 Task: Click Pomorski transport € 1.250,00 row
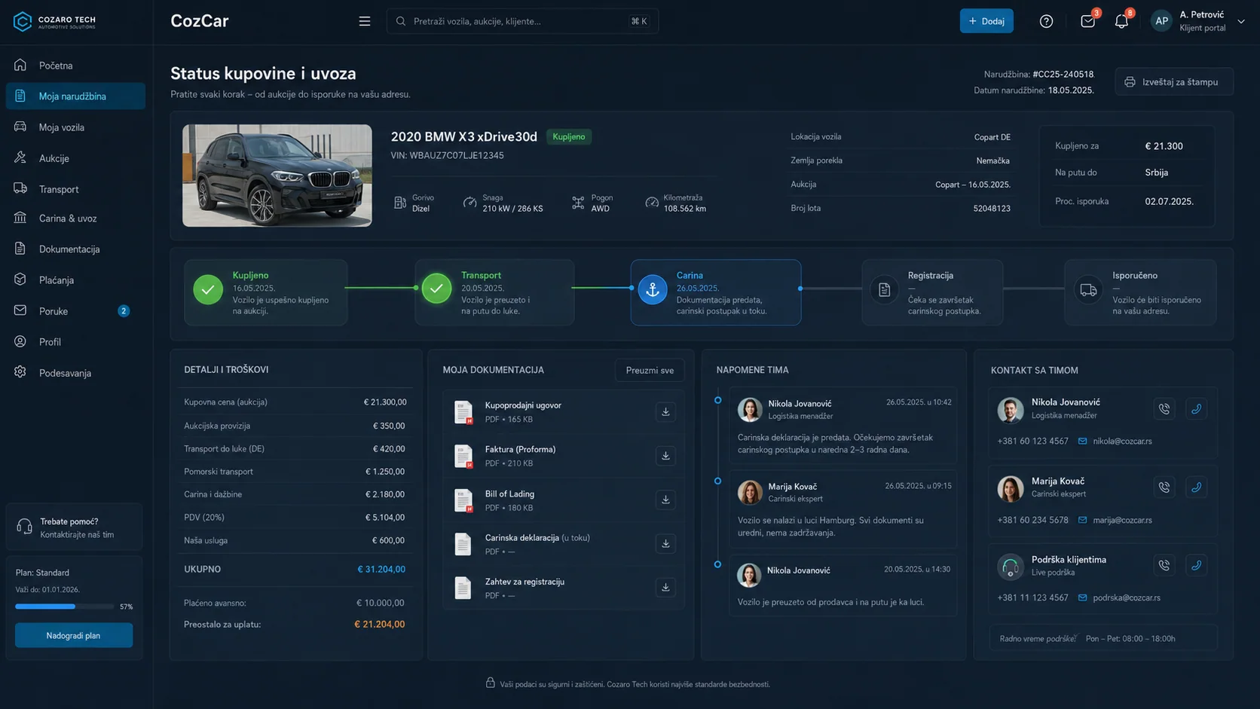tap(295, 472)
